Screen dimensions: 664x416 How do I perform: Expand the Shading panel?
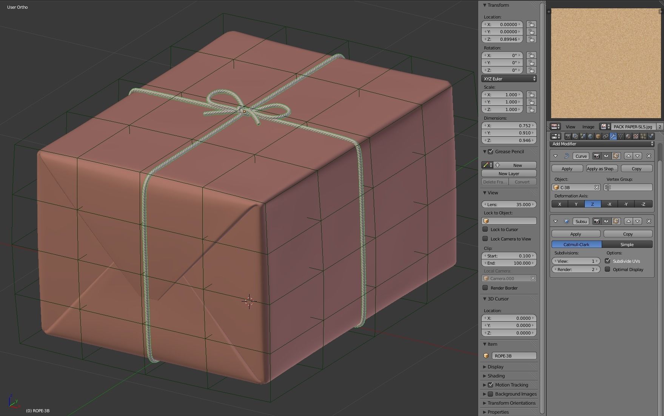click(x=485, y=376)
